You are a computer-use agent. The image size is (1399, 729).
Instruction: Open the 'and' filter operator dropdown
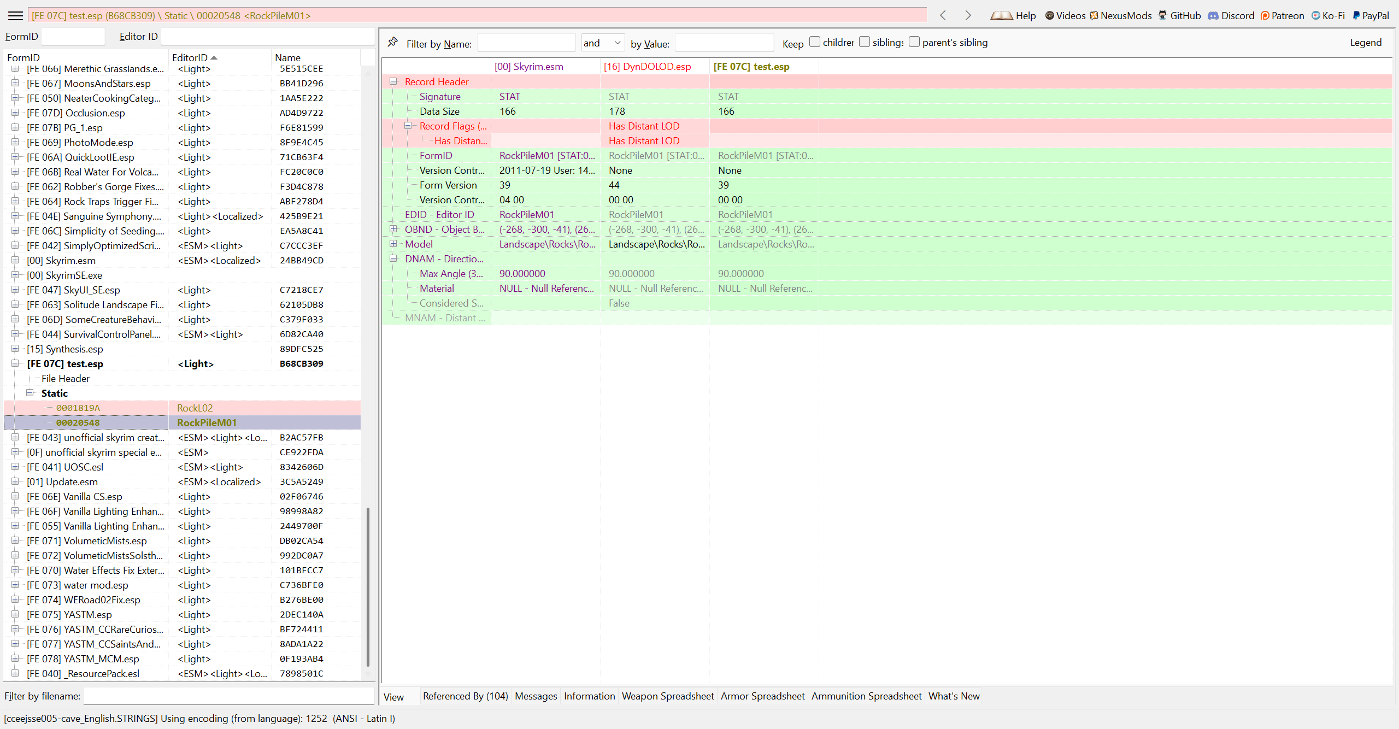pos(603,43)
